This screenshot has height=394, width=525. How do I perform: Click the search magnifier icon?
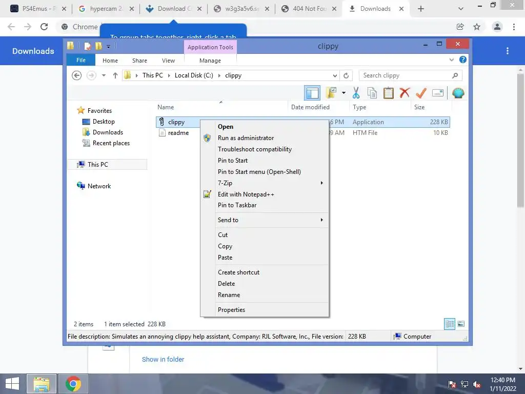455,75
